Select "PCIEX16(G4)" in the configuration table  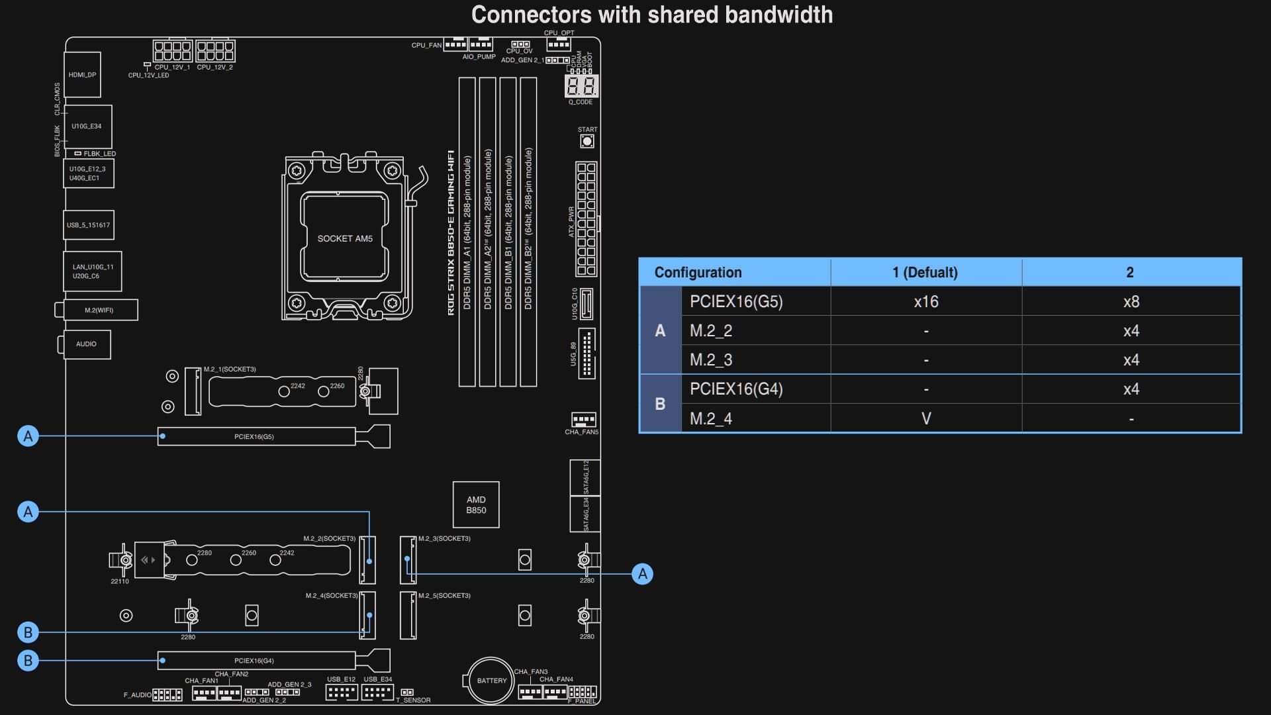(736, 389)
